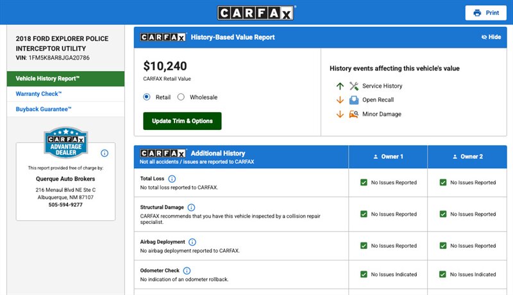The width and height of the screenshot is (513, 295).
Task: Print the report using Print button
Action: coord(486,13)
